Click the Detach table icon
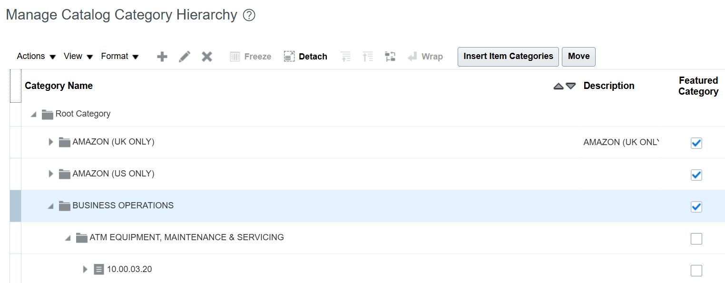Viewport: 725px width, 283px height. [305, 56]
